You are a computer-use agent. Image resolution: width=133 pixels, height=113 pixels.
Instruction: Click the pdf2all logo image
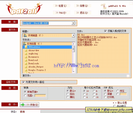(24, 9)
